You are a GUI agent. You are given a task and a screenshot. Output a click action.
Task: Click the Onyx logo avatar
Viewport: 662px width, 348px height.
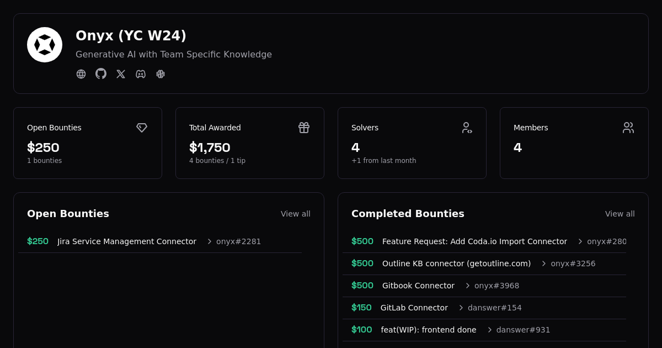(45, 45)
